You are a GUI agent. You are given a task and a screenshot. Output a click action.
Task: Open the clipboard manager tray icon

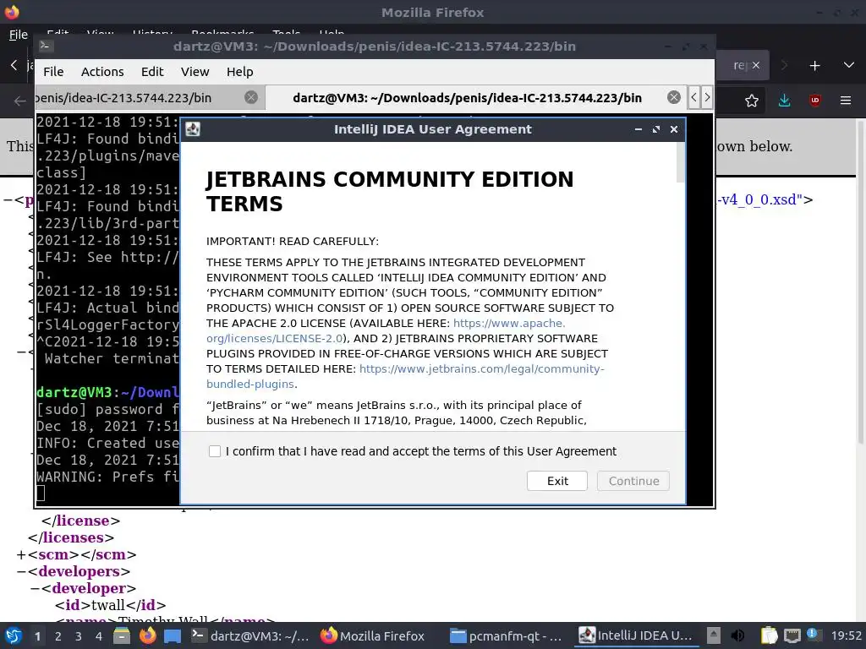click(768, 635)
